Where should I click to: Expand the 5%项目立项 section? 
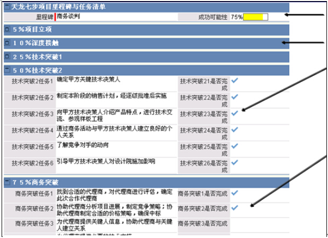(x=6, y=30)
